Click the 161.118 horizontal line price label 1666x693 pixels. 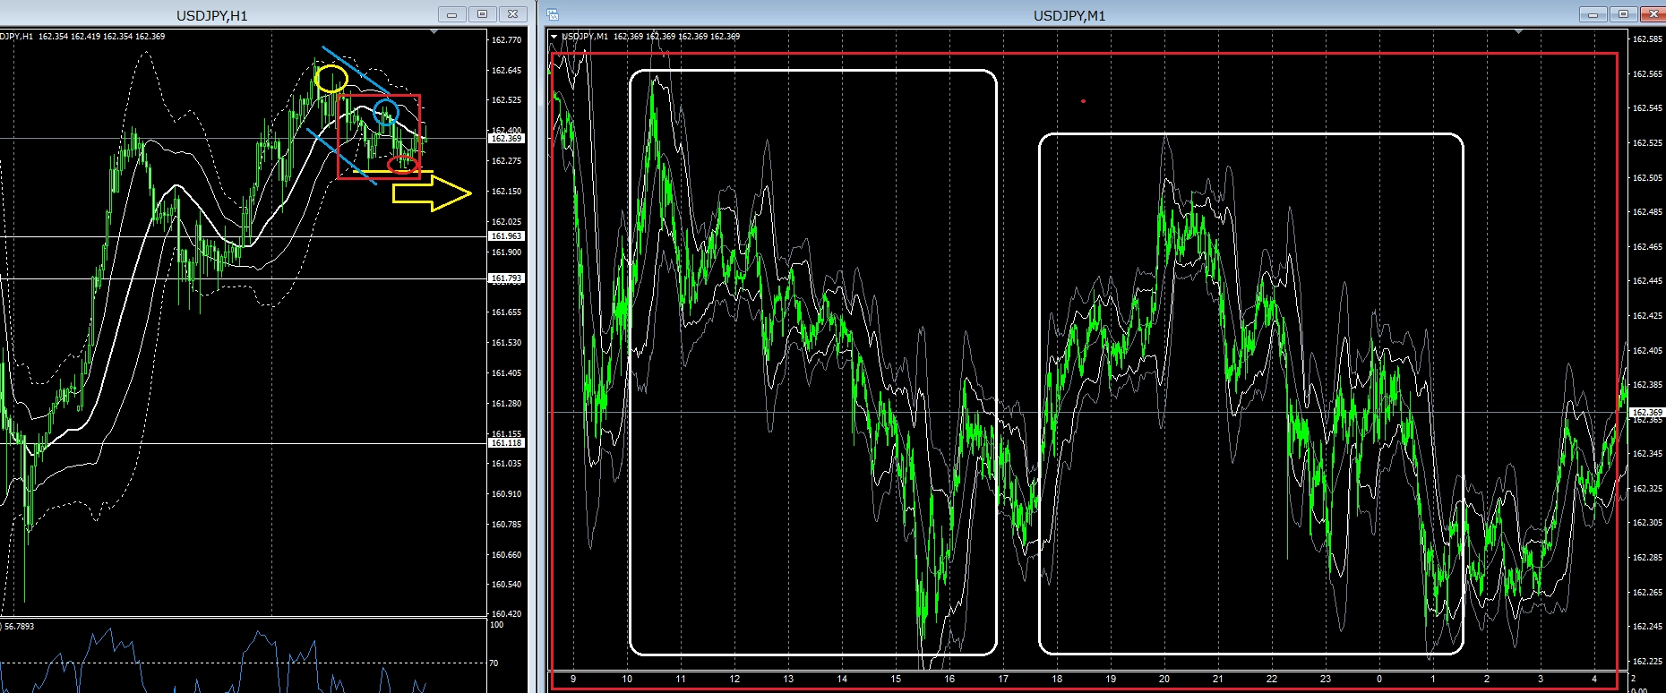[506, 443]
